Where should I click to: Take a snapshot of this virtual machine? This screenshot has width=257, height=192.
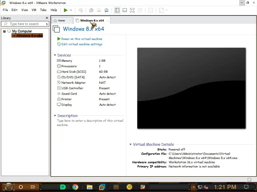coord(91,10)
